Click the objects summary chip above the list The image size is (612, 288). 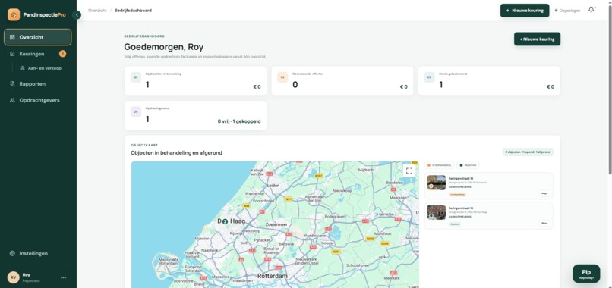[x=528, y=152]
